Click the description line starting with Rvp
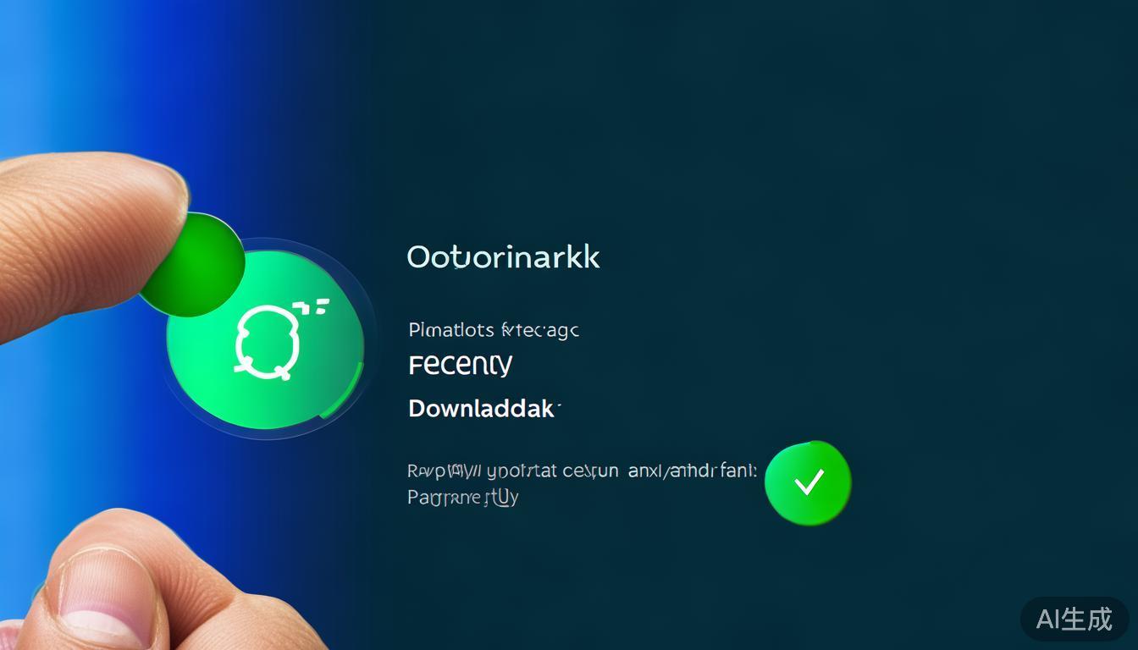1138x650 pixels. tap(583, 471)
